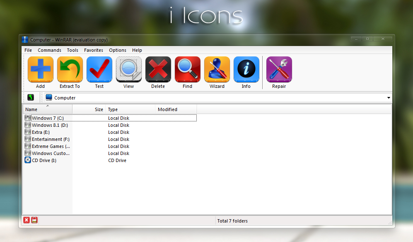Sort by the Size column header
The width and height of the screenshot is (413, 242).
[x=89, y=109]
